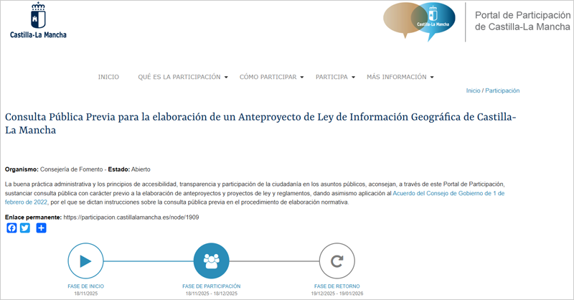Expand the arrow beside CÓMO PARTICIPAR

302,78
